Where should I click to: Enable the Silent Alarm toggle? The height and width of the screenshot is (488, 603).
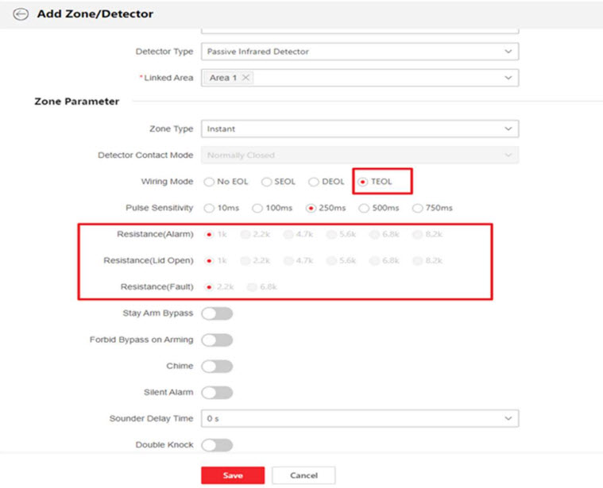pyautogui.click(x=217, y=392)
